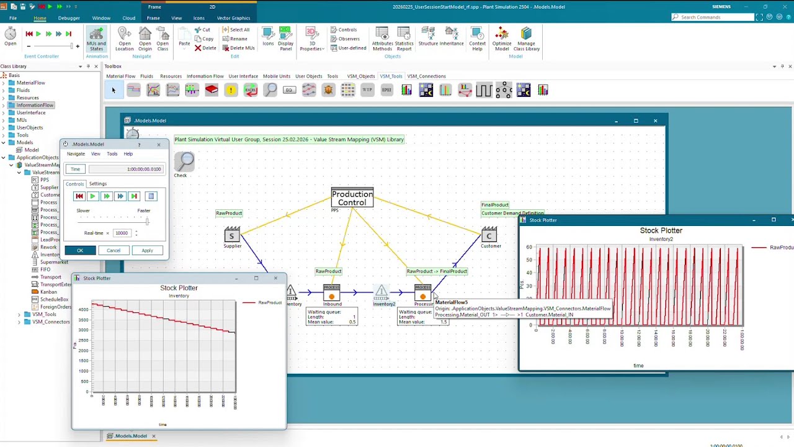Open Settings tab in controller dialog
The image size is (794, 447).
pos(97,184)
